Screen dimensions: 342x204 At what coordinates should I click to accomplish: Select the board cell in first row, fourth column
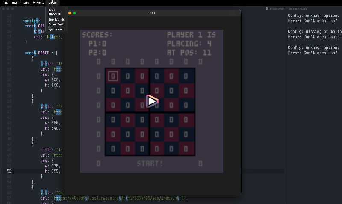click(157, 76)
